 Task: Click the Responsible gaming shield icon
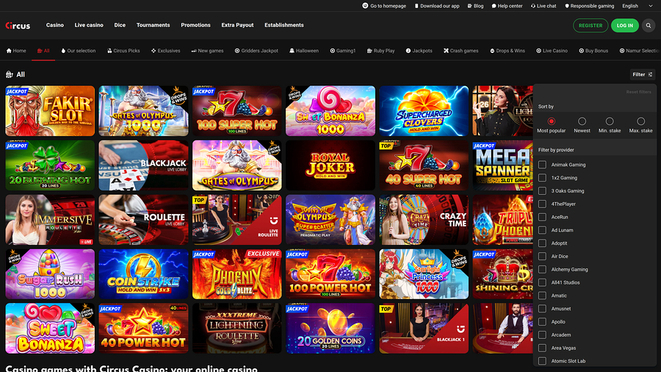coord(567,6)
